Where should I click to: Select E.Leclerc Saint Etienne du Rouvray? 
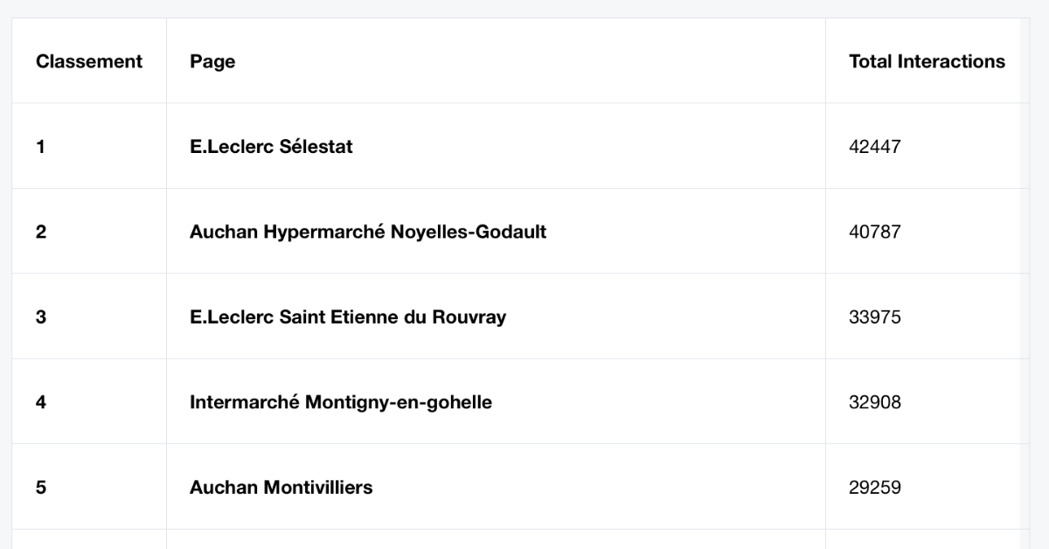pos(348,317)
